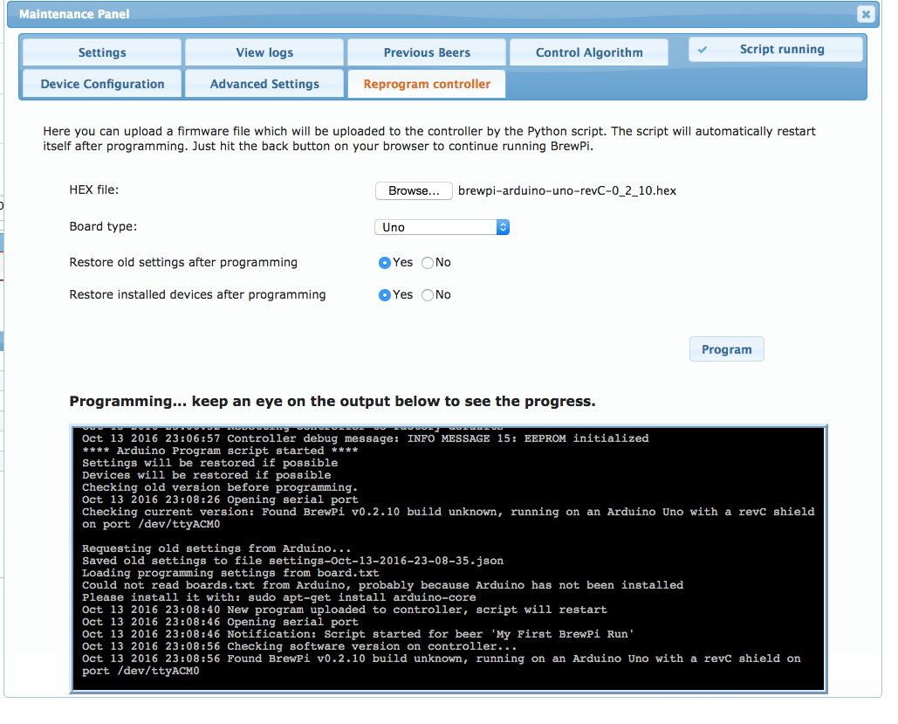Click the 'Saved old settings to file' log line
Image resolution: width=898 pixels, height=724 pixels.
click(x=292, y=561)
